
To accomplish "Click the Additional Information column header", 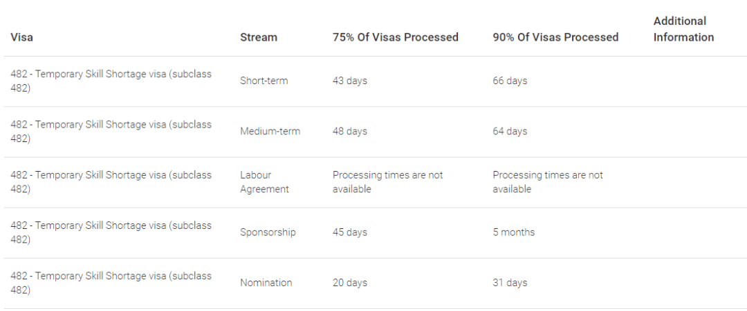I will [x=683, y=29].
